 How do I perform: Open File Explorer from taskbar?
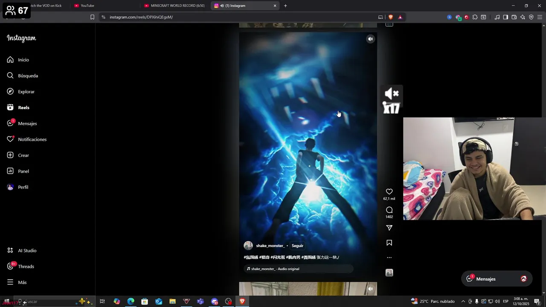click(172, 301)
